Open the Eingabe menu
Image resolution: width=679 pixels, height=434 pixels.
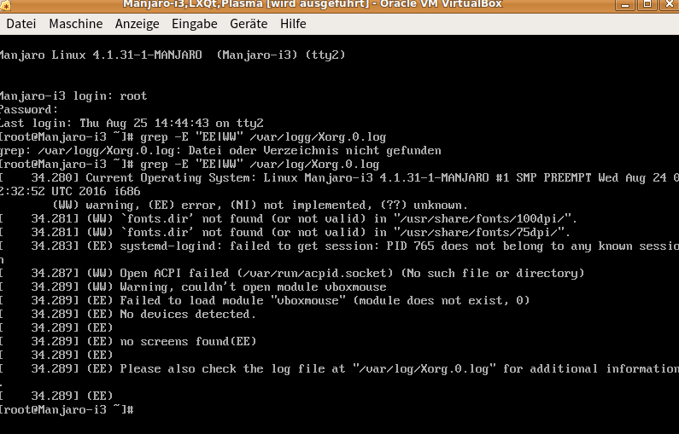(194, 24)
